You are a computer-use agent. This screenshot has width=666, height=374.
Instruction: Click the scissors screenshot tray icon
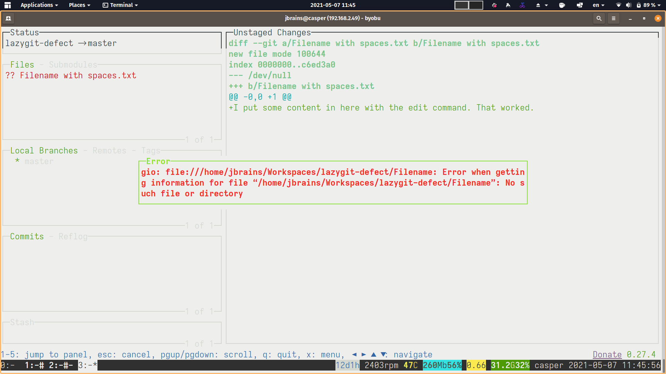click(522, 5)
